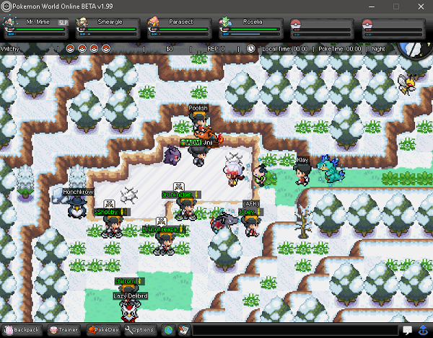Click the fifth empty party slot pokeball

pos(296,25)
